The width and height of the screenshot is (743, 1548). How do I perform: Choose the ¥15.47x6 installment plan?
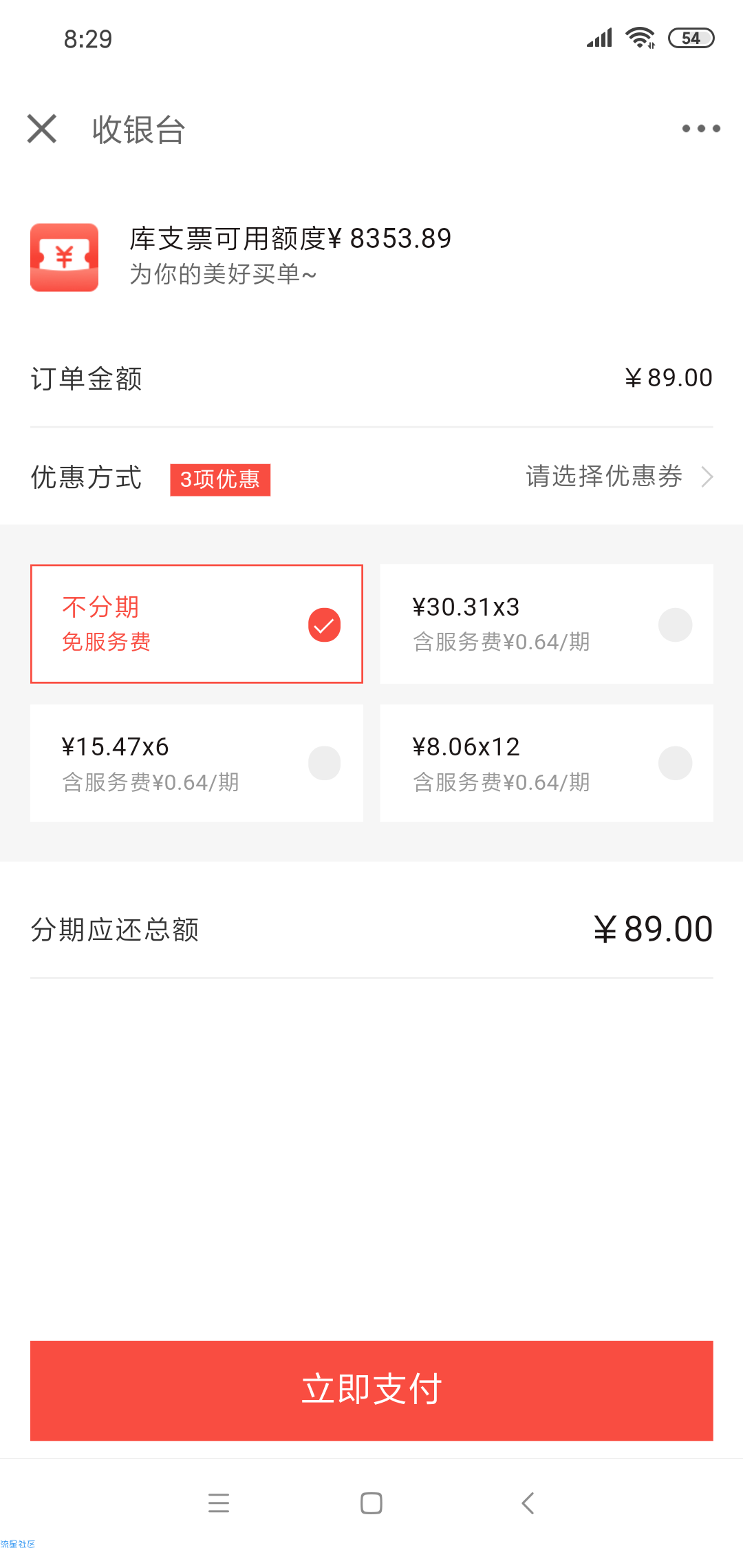coord(197,763)
